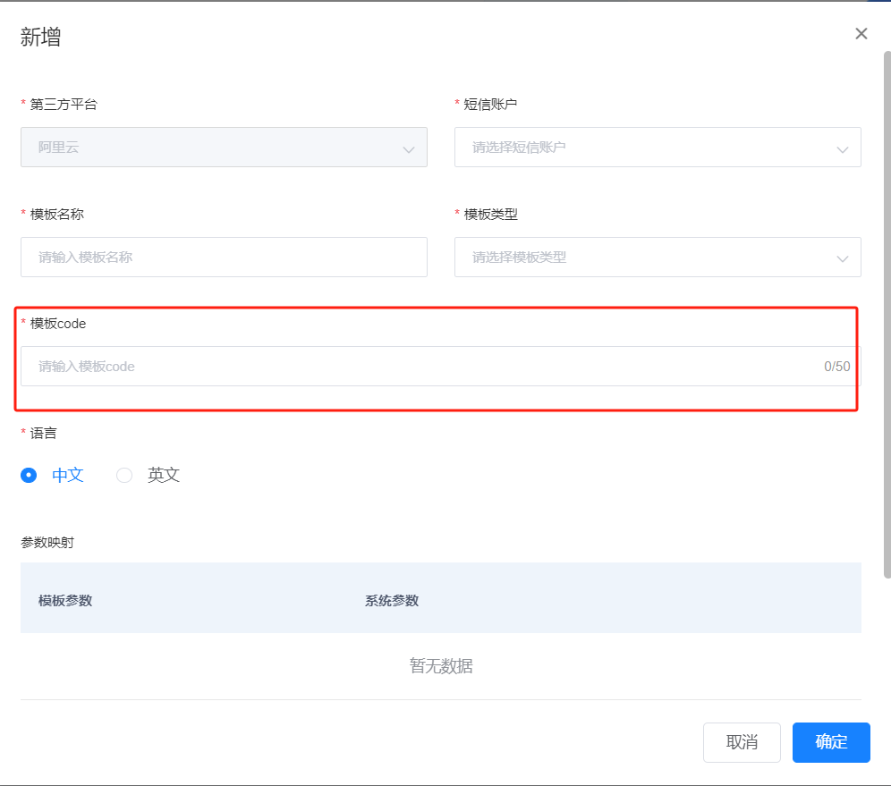891x786 pixels.
Task: Click the chevron arrow in 短信账户 select
Action: click(842, 149)
